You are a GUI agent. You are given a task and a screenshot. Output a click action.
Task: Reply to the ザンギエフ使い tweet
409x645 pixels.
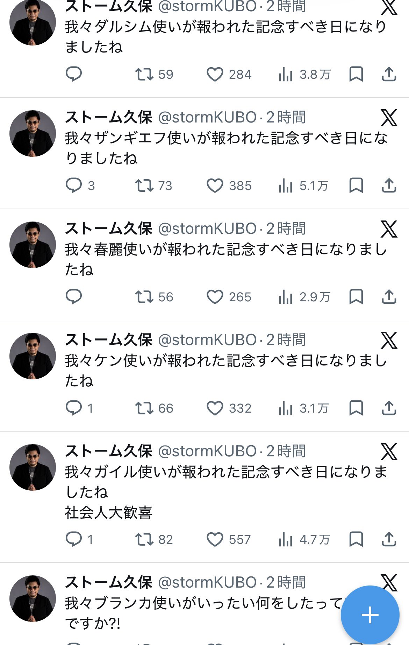click(x=73, y=185)
